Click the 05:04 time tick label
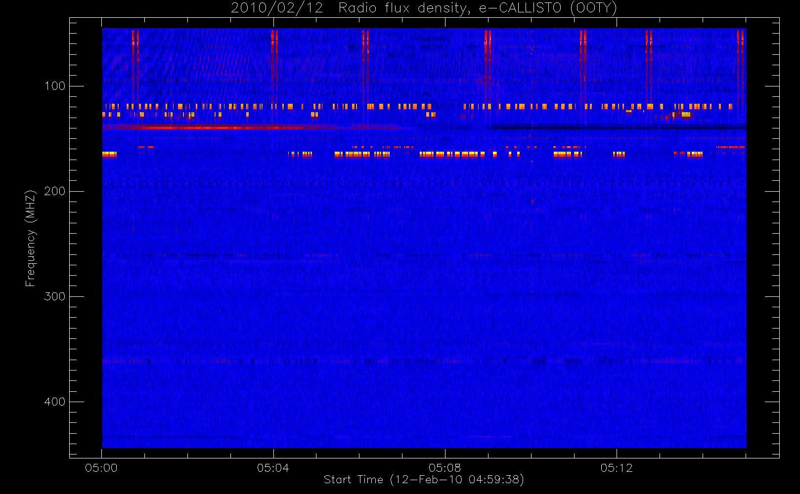Screen dimensions: 800x494 pyautogui.click(x=273, y=468)
